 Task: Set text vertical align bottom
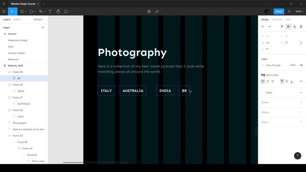click(292, 81)
